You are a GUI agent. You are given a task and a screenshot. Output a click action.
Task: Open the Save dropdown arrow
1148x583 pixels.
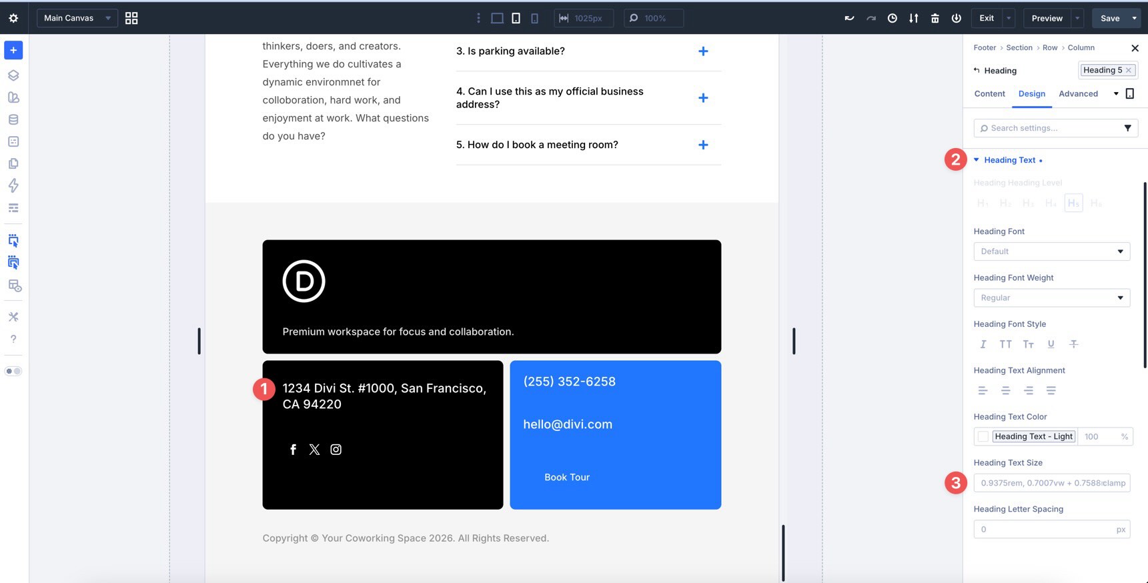[x=1135, y=18]
